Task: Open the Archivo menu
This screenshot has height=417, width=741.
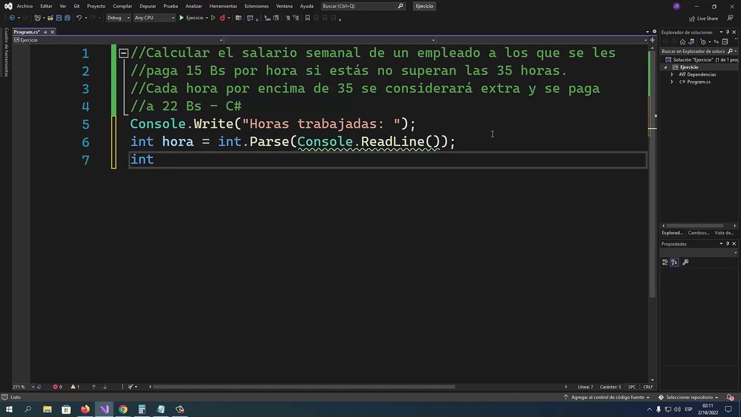Action: click(x=25, y=6)
